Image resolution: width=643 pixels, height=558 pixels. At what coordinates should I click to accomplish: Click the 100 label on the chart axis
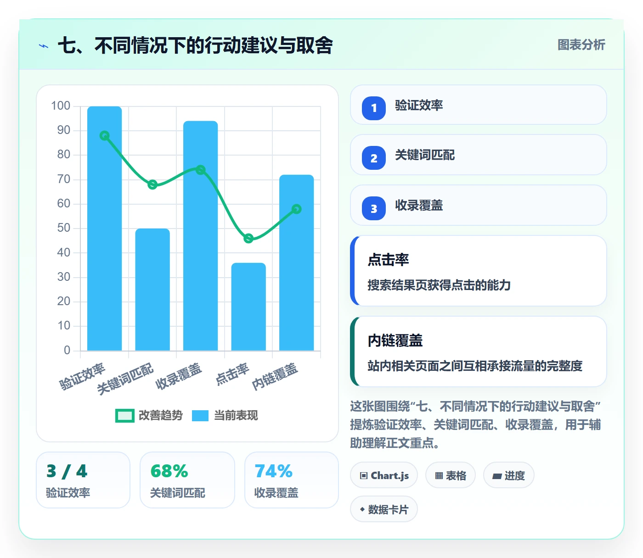coord(61,106)
